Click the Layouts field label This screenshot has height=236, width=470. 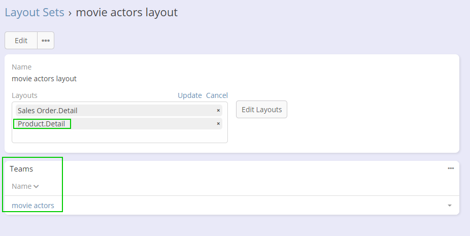pos(24,95)
